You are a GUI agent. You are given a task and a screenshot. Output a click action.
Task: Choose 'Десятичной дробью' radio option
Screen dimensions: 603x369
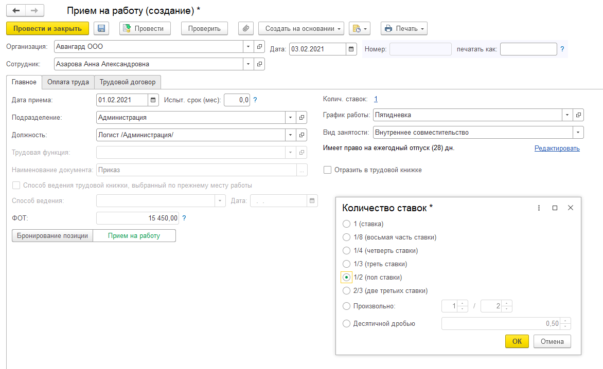click(x=346, y=324)
